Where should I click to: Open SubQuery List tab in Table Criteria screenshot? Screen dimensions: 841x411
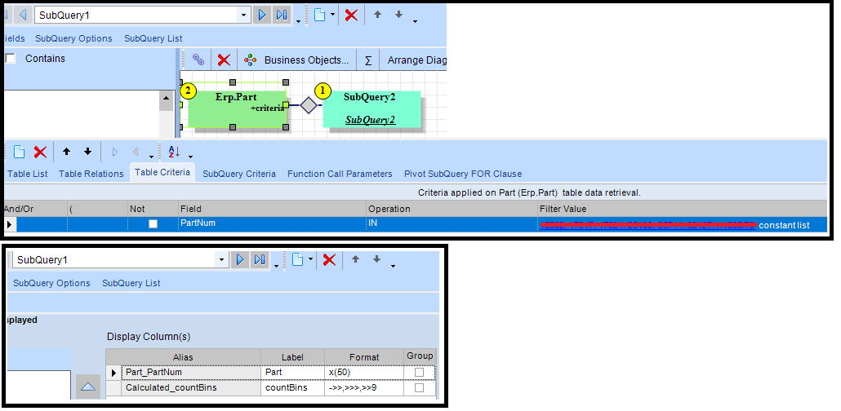pyautogui.click(x=154, y=38)
